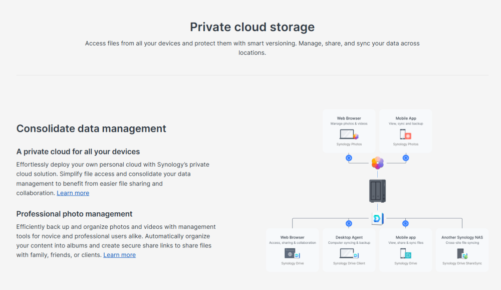Click the Consolidate data management heading
Image resolution: width=501 pixels, height=290 pixels.
91,128
